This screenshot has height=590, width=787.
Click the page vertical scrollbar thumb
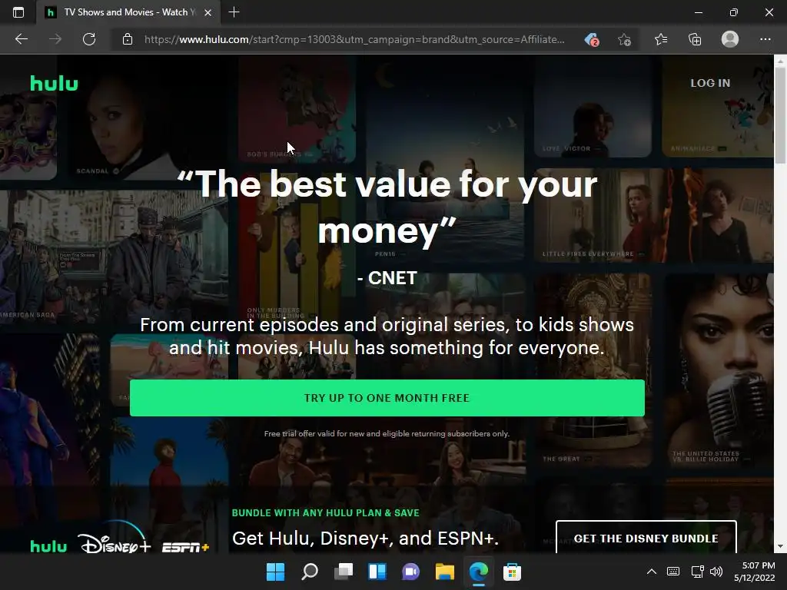pos(780,115)
